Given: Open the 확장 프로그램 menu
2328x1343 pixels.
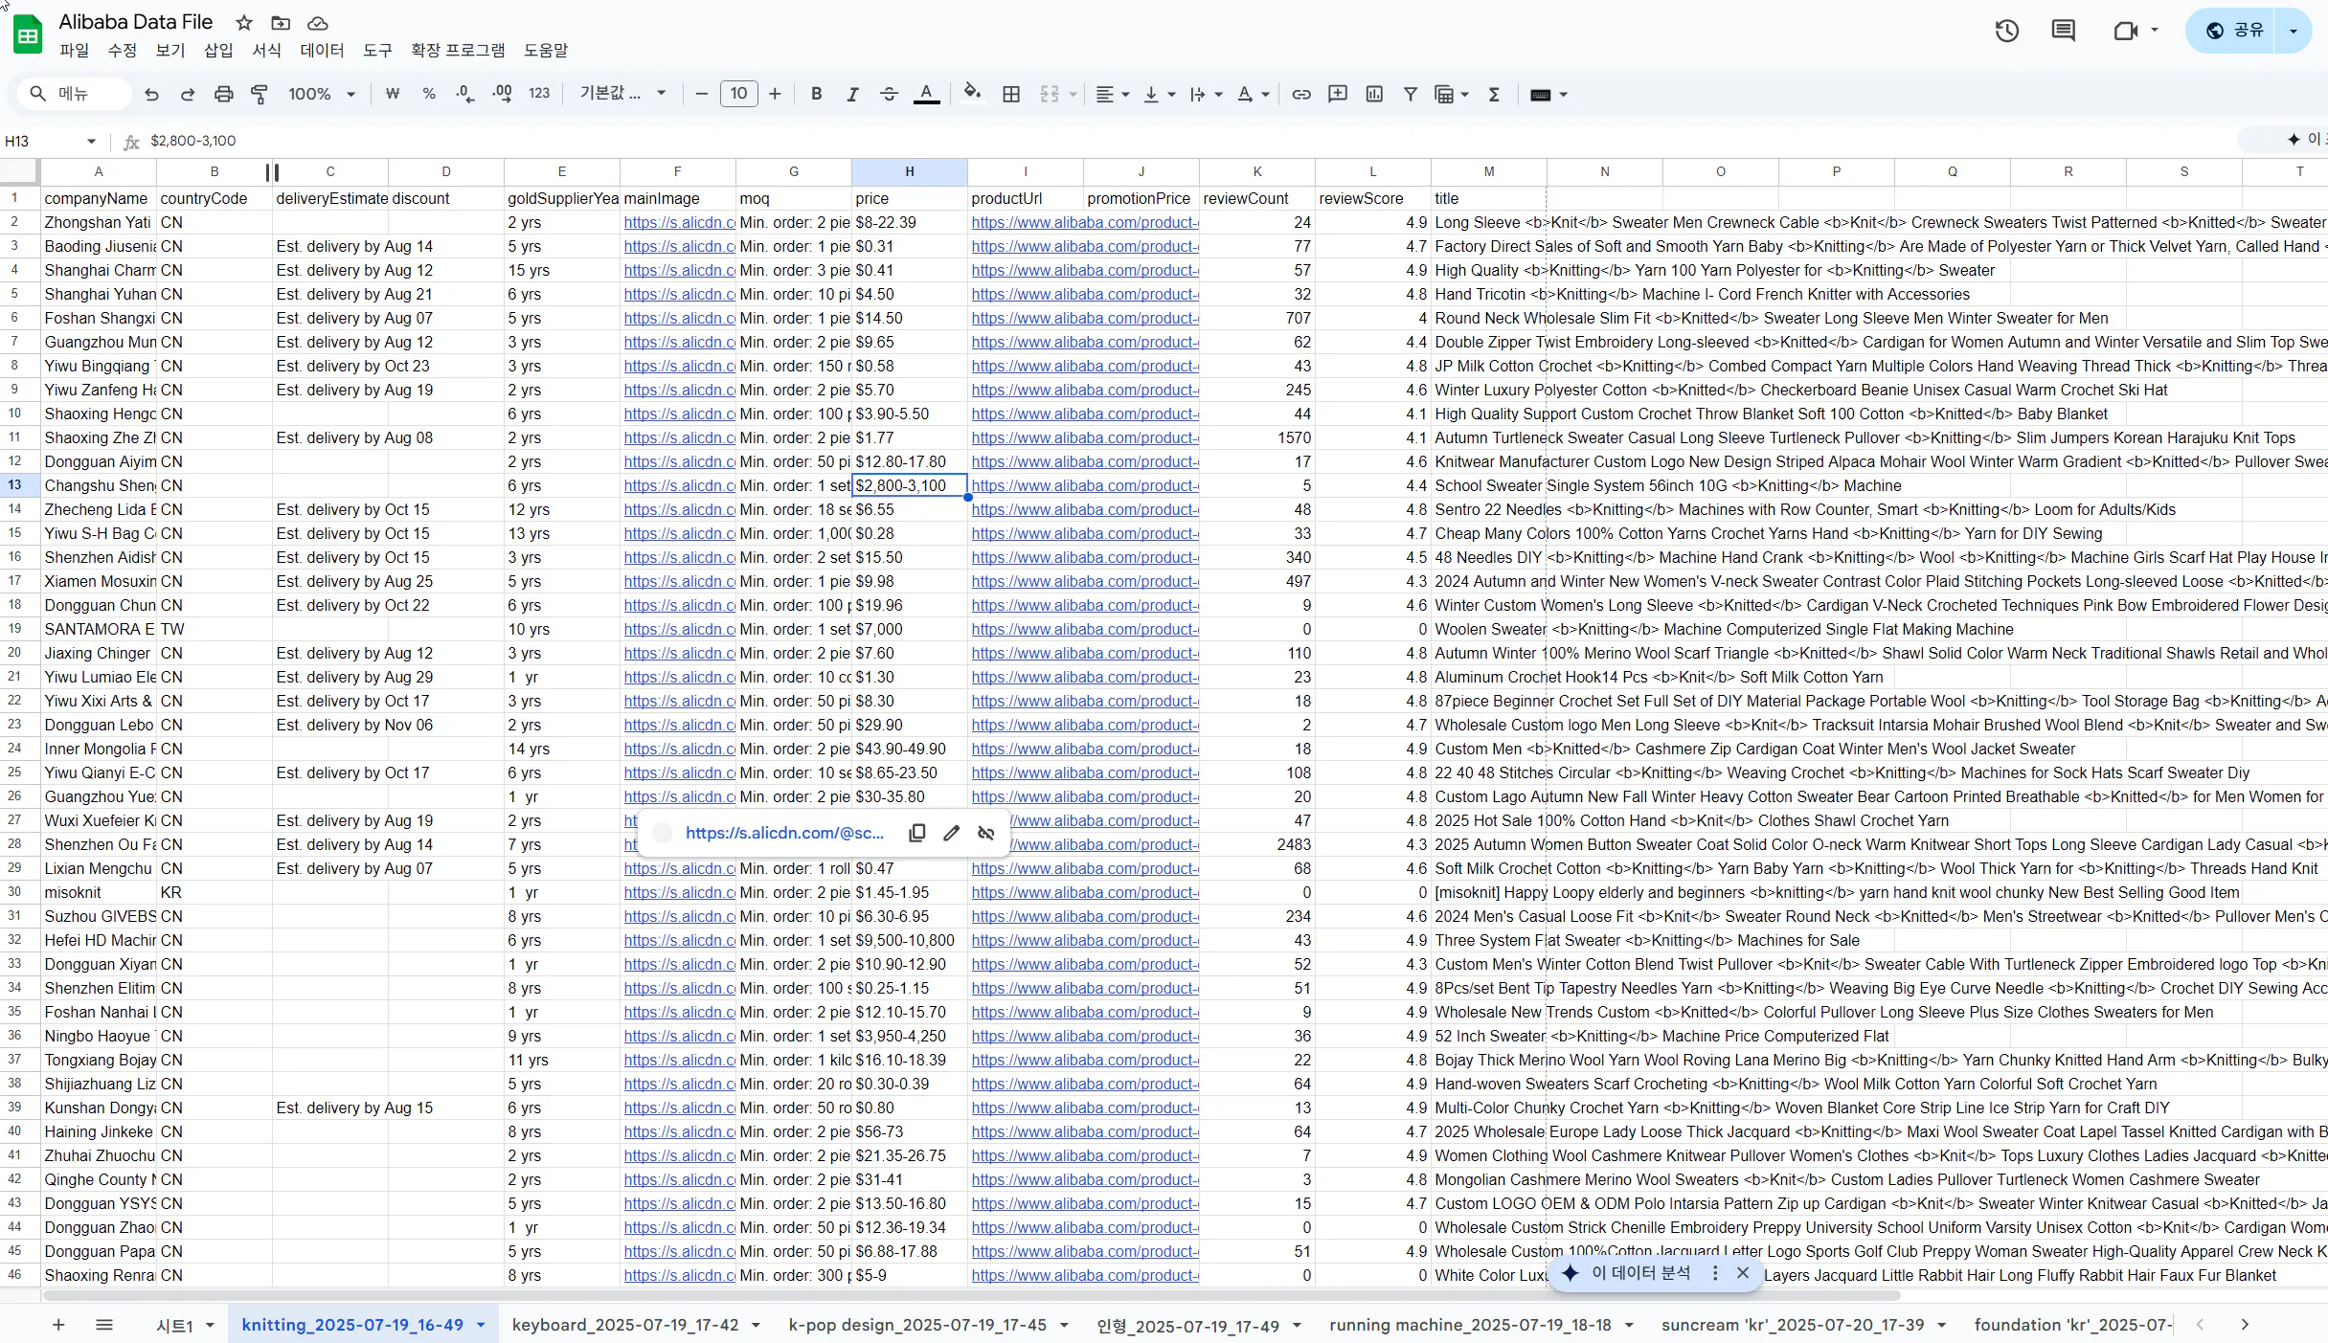Looking at the screenshot, I should click(458, 51).
